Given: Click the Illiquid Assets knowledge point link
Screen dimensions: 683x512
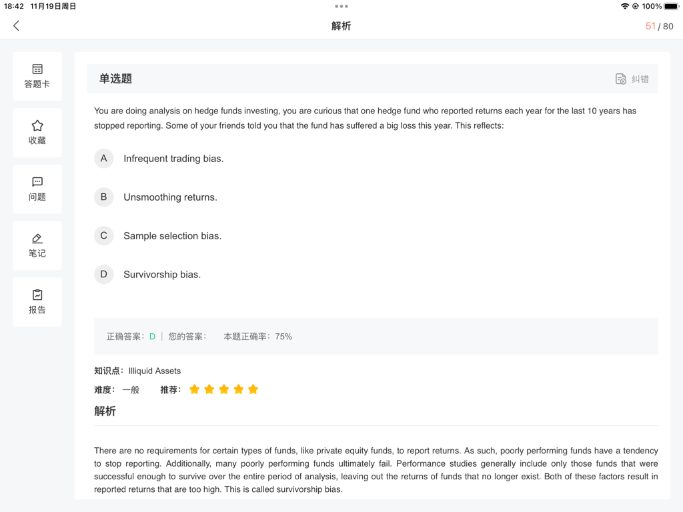Looking at the screenshot, I should 154,371.
